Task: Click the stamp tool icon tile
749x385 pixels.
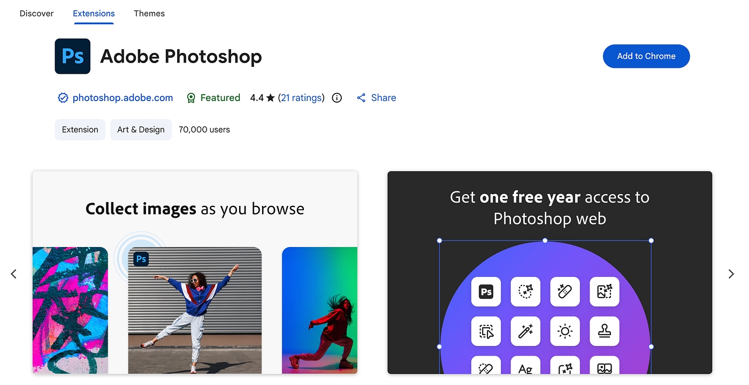Action: pos(605,331)
